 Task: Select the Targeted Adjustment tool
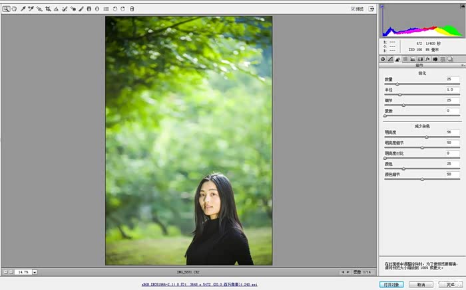pos(39,9)
